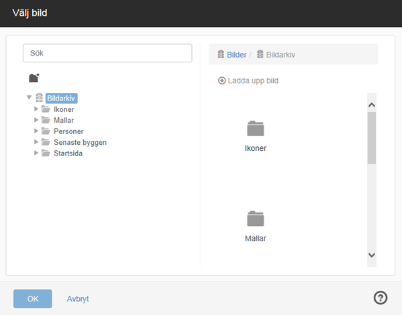This screenshot has height=315, width=402.
Task: Open the Mallar folder thumbnail icon
Action: (255, 218)
